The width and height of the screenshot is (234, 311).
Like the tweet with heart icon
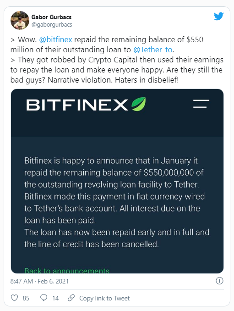(14, 298)
